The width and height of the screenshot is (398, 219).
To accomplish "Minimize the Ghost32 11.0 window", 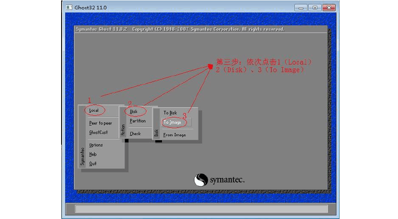I will [x=301, y=8].
